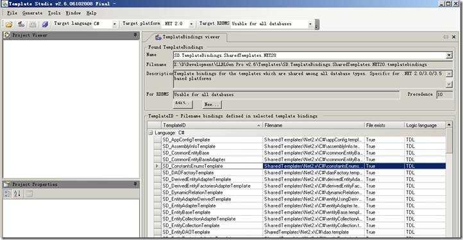Click the True cell in the SD_DAOFactoryTemplate row
Viewport: 463px width, 240px height.
pyautogui.click(x=385, y=173)
